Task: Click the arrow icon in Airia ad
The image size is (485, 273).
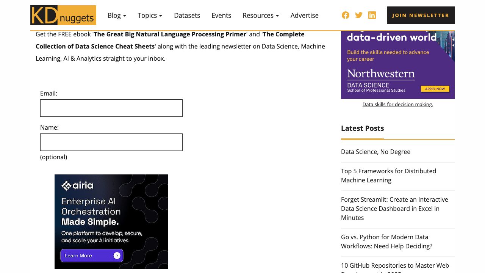Action: tap(117, 256)
